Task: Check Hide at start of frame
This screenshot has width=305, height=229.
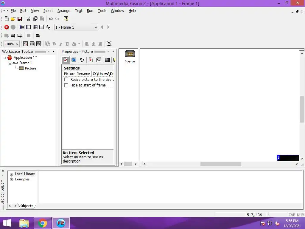Action: [66, 85]
